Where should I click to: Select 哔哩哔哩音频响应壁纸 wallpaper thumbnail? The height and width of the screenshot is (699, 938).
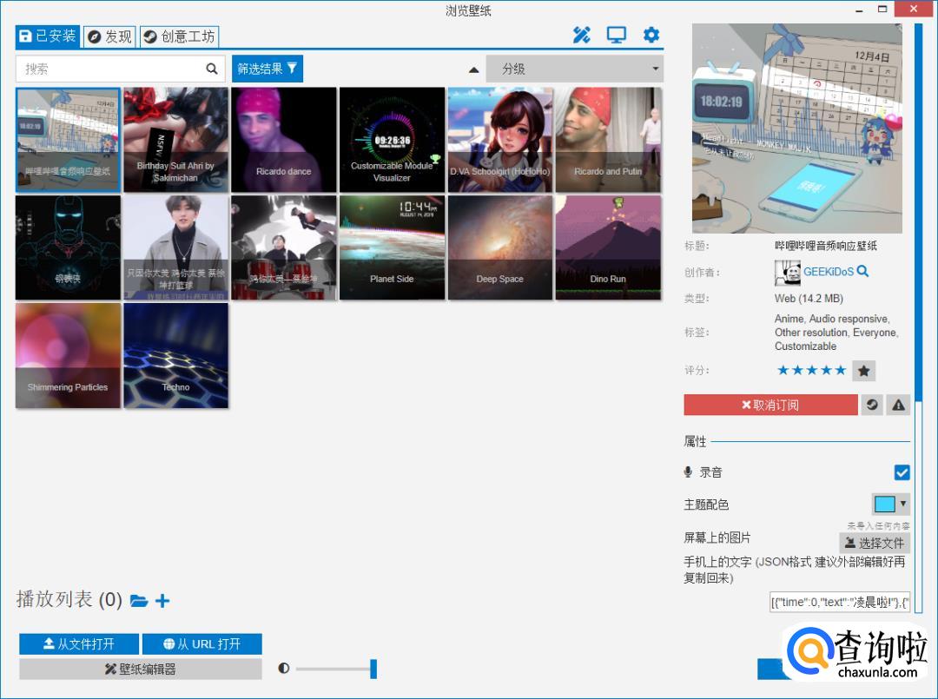click(68, 140)
